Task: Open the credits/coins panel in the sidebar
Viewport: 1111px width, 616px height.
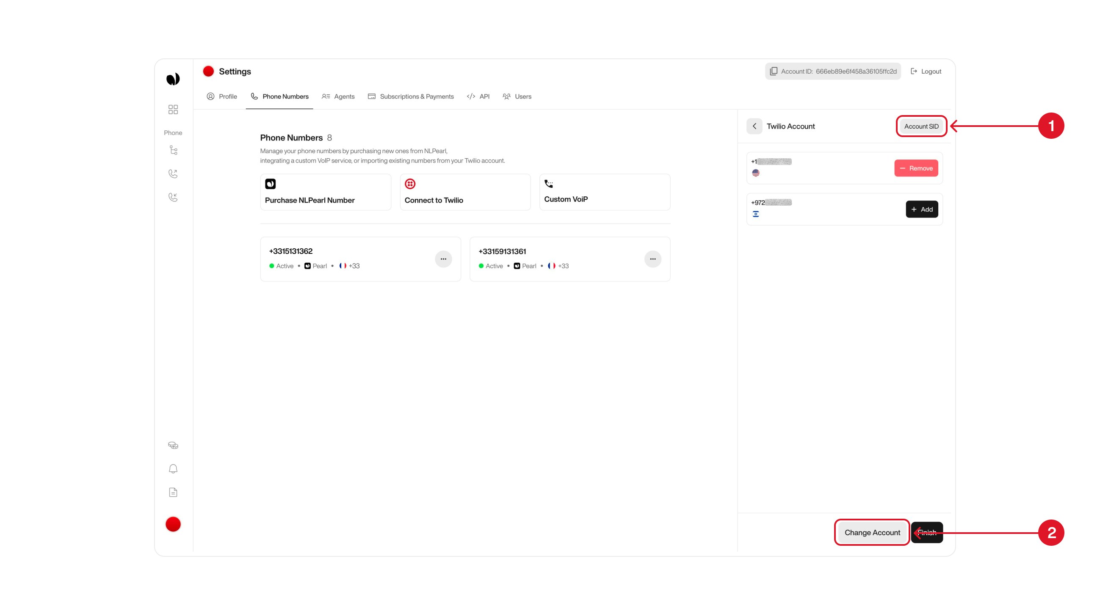Action: pos(173,445)
